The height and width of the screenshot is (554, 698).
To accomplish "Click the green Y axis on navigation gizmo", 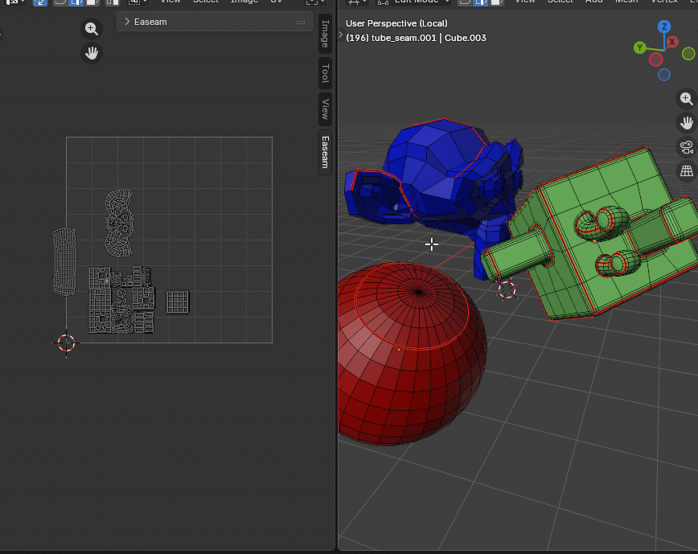I will click(x=639, y=47).
